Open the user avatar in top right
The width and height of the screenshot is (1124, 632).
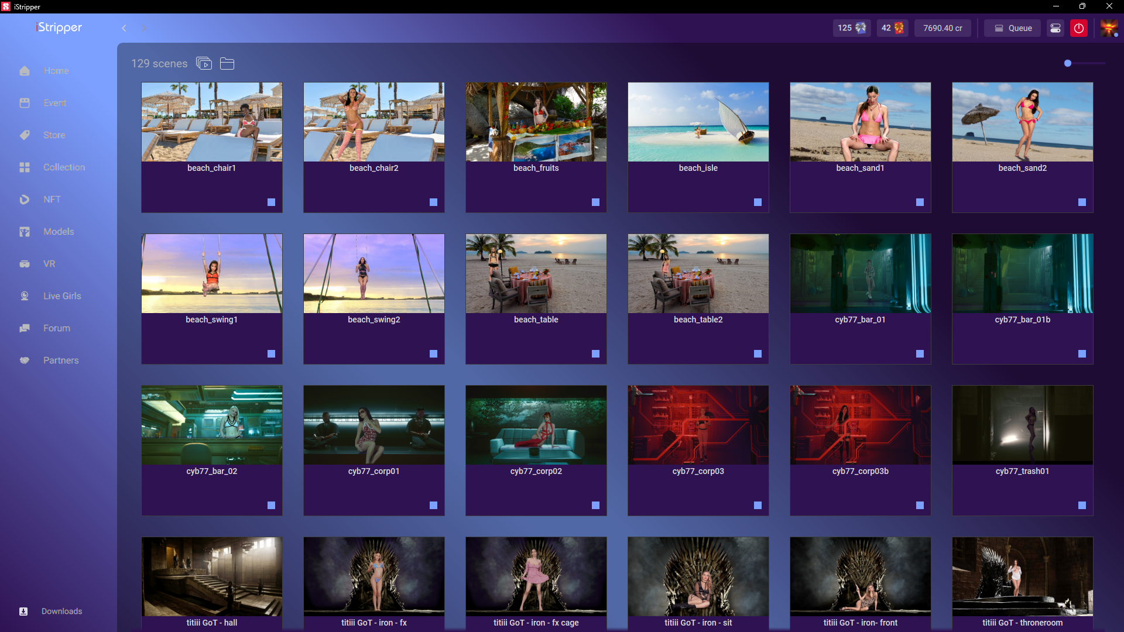(x=1109, y=28)
